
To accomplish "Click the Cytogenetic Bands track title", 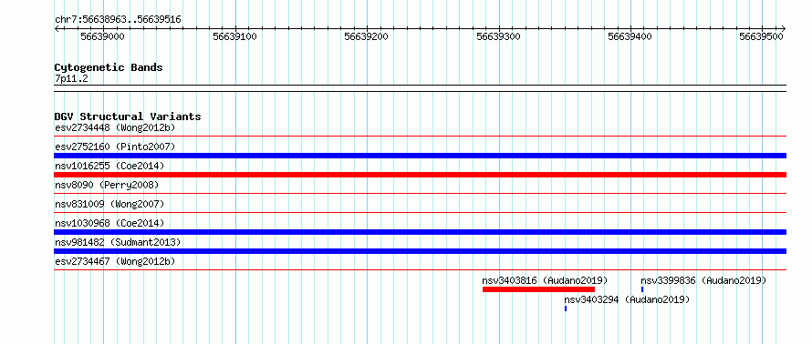I will click(109, 67).
